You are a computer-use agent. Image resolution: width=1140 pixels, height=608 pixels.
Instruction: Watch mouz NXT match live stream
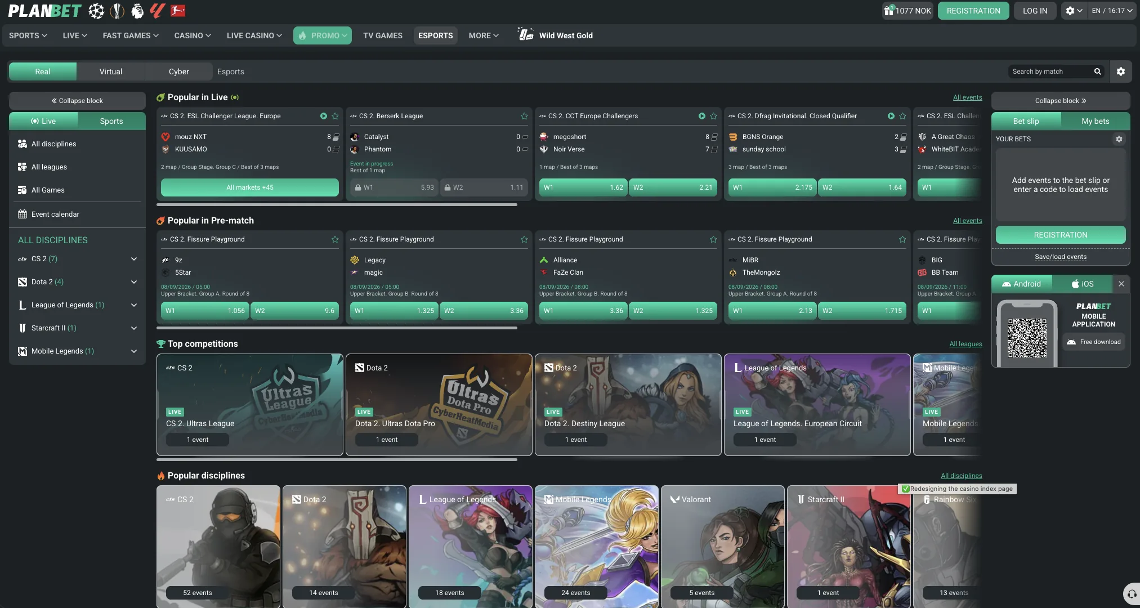pyautogui.click(x=324, y=116)
